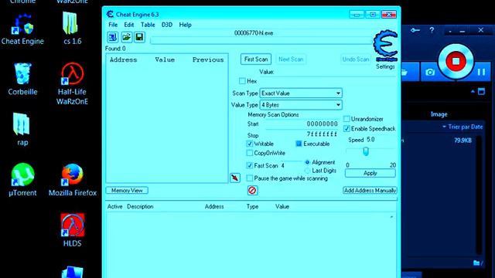Screen dimensions: 495x278
Task: Click Add Address Manually button
Action: point(370,191)
